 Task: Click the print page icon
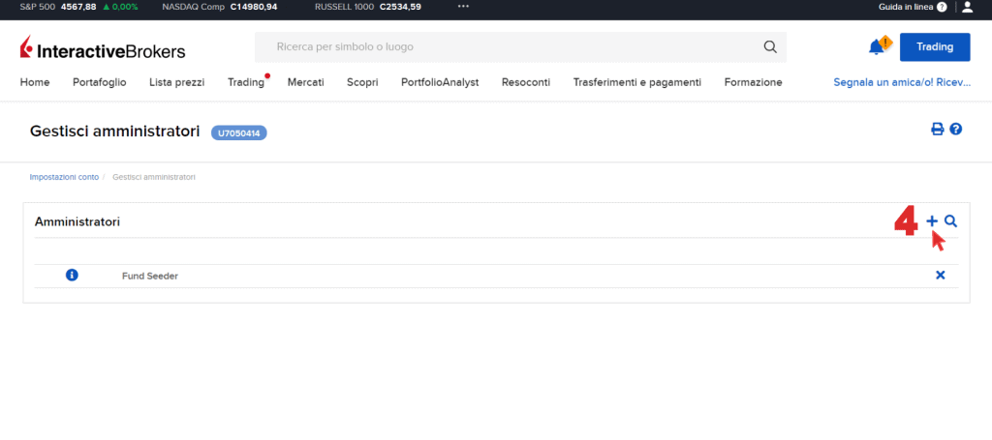tap(937, 130)
